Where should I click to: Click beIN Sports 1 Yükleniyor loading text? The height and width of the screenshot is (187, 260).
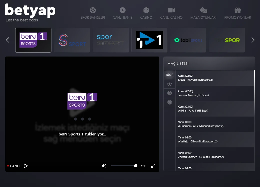click(x=82, y=134)
